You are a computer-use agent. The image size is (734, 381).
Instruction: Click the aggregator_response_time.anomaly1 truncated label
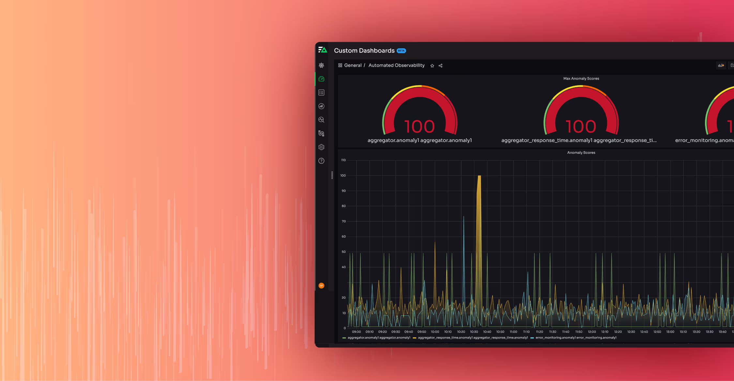(x=547, y=140)
